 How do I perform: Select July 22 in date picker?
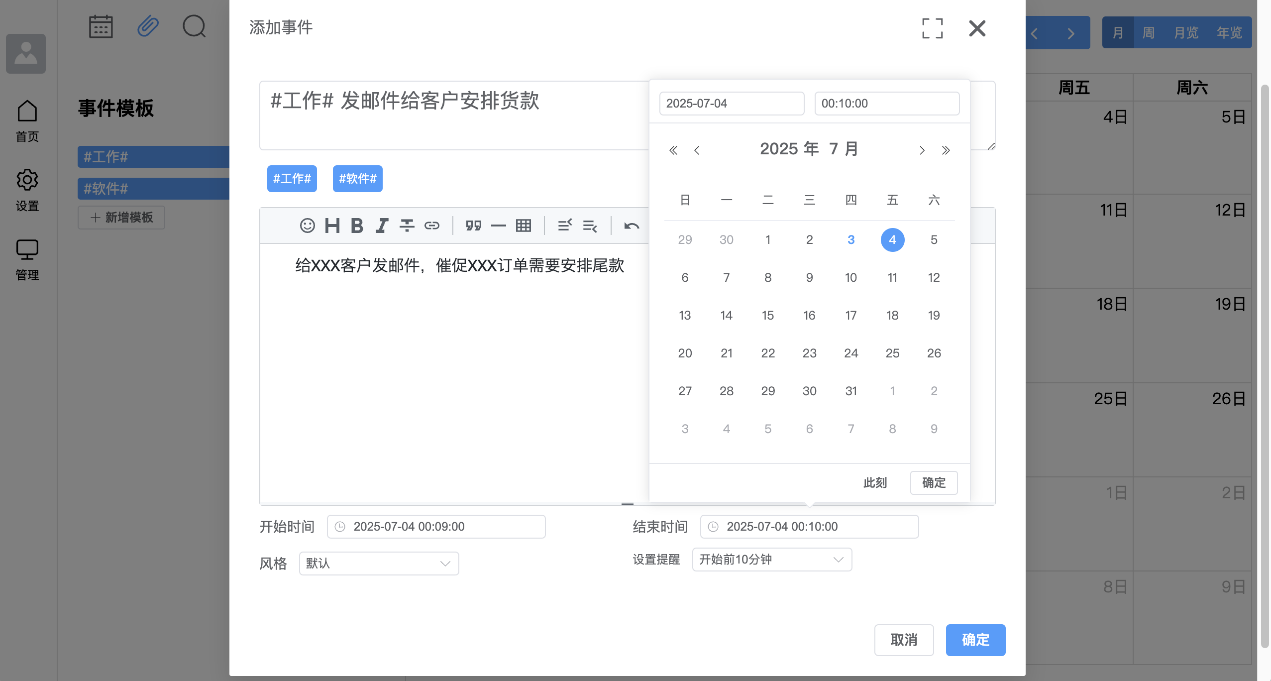(x=768, y=353)
